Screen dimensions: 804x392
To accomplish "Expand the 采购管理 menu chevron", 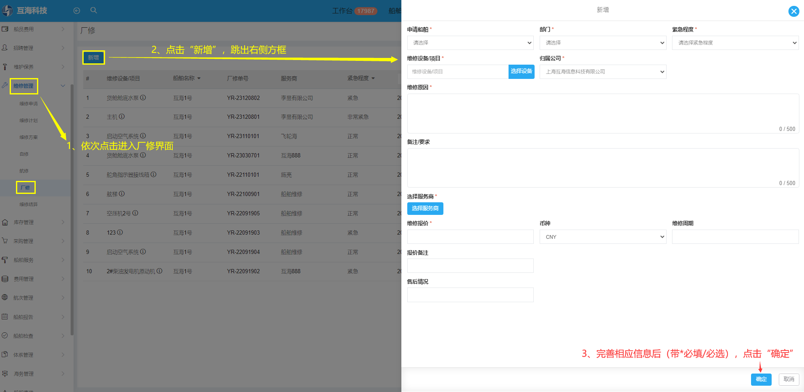I will click(63, 241).
